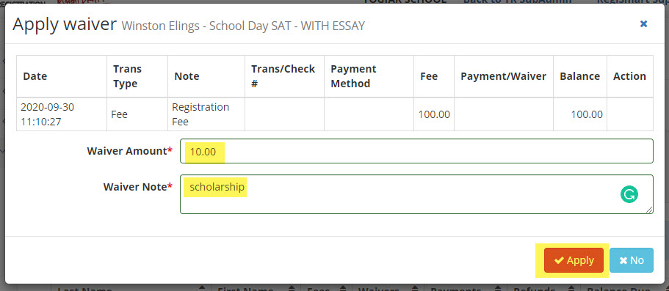Click the Grammarly icon in Waiver Note
Screen dimensions: 669x291
629,195
